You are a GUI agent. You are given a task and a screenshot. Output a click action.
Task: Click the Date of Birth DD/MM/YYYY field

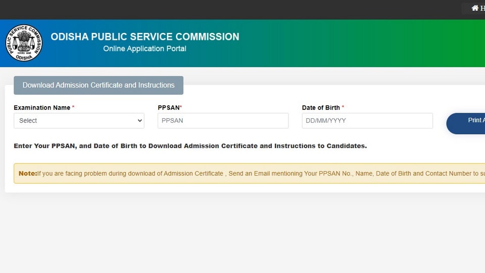pos(367,121)
